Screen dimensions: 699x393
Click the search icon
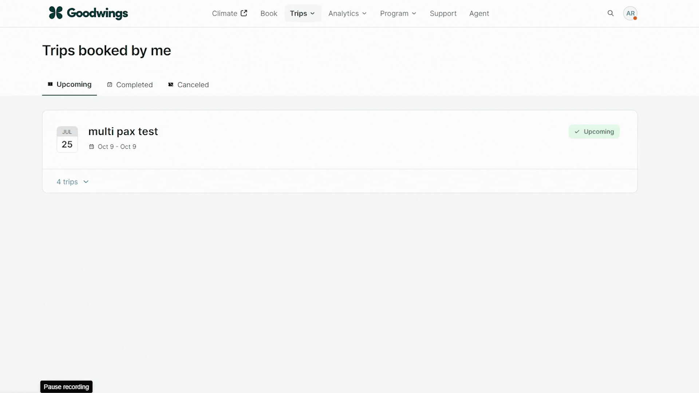click(x=611, y=13)
